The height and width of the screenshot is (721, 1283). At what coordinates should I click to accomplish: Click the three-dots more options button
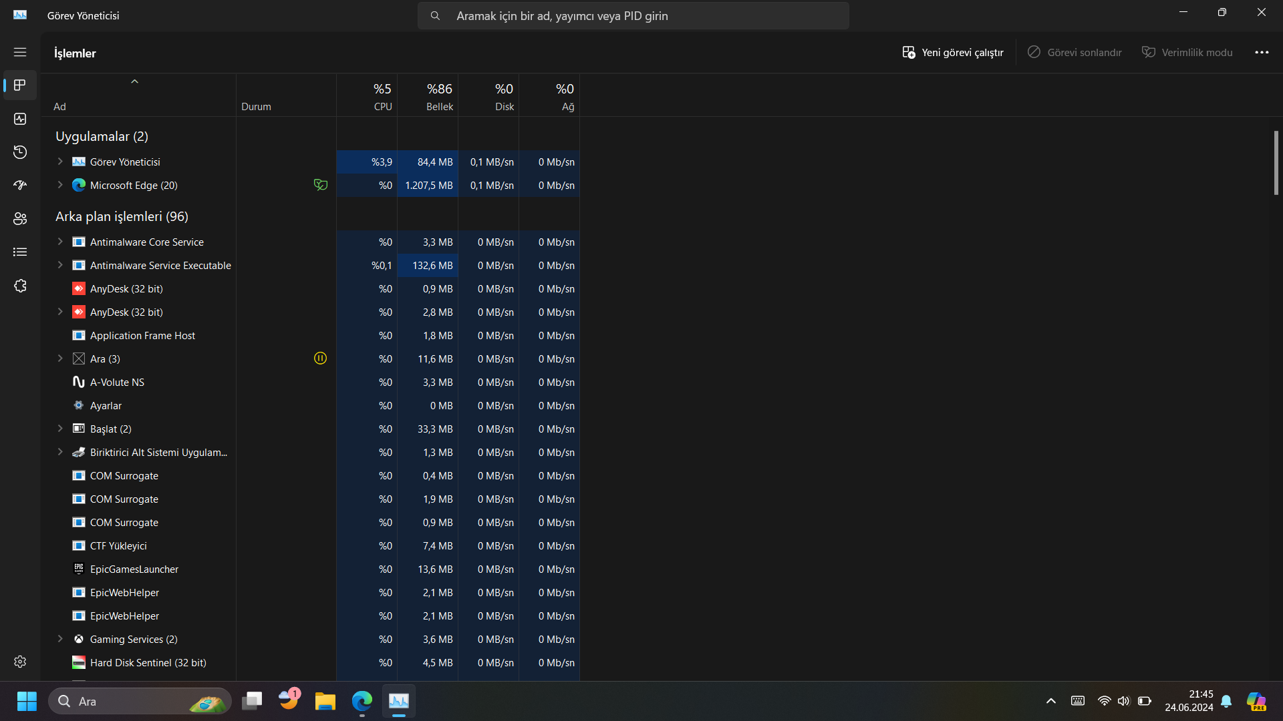tap(1261, 52)
